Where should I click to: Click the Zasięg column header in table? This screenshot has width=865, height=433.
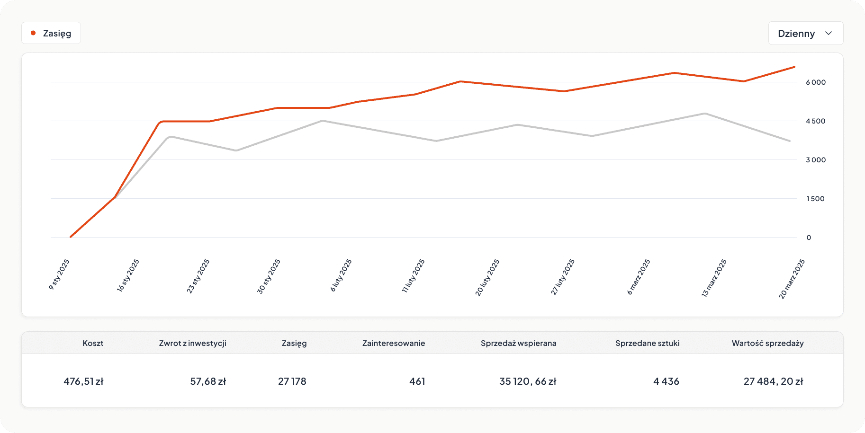coord(294,343)
